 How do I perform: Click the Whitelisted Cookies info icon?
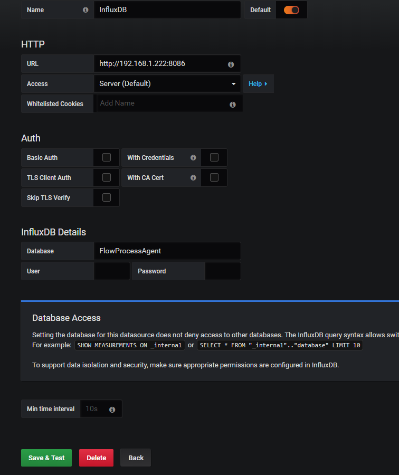(x=233, y=104)
